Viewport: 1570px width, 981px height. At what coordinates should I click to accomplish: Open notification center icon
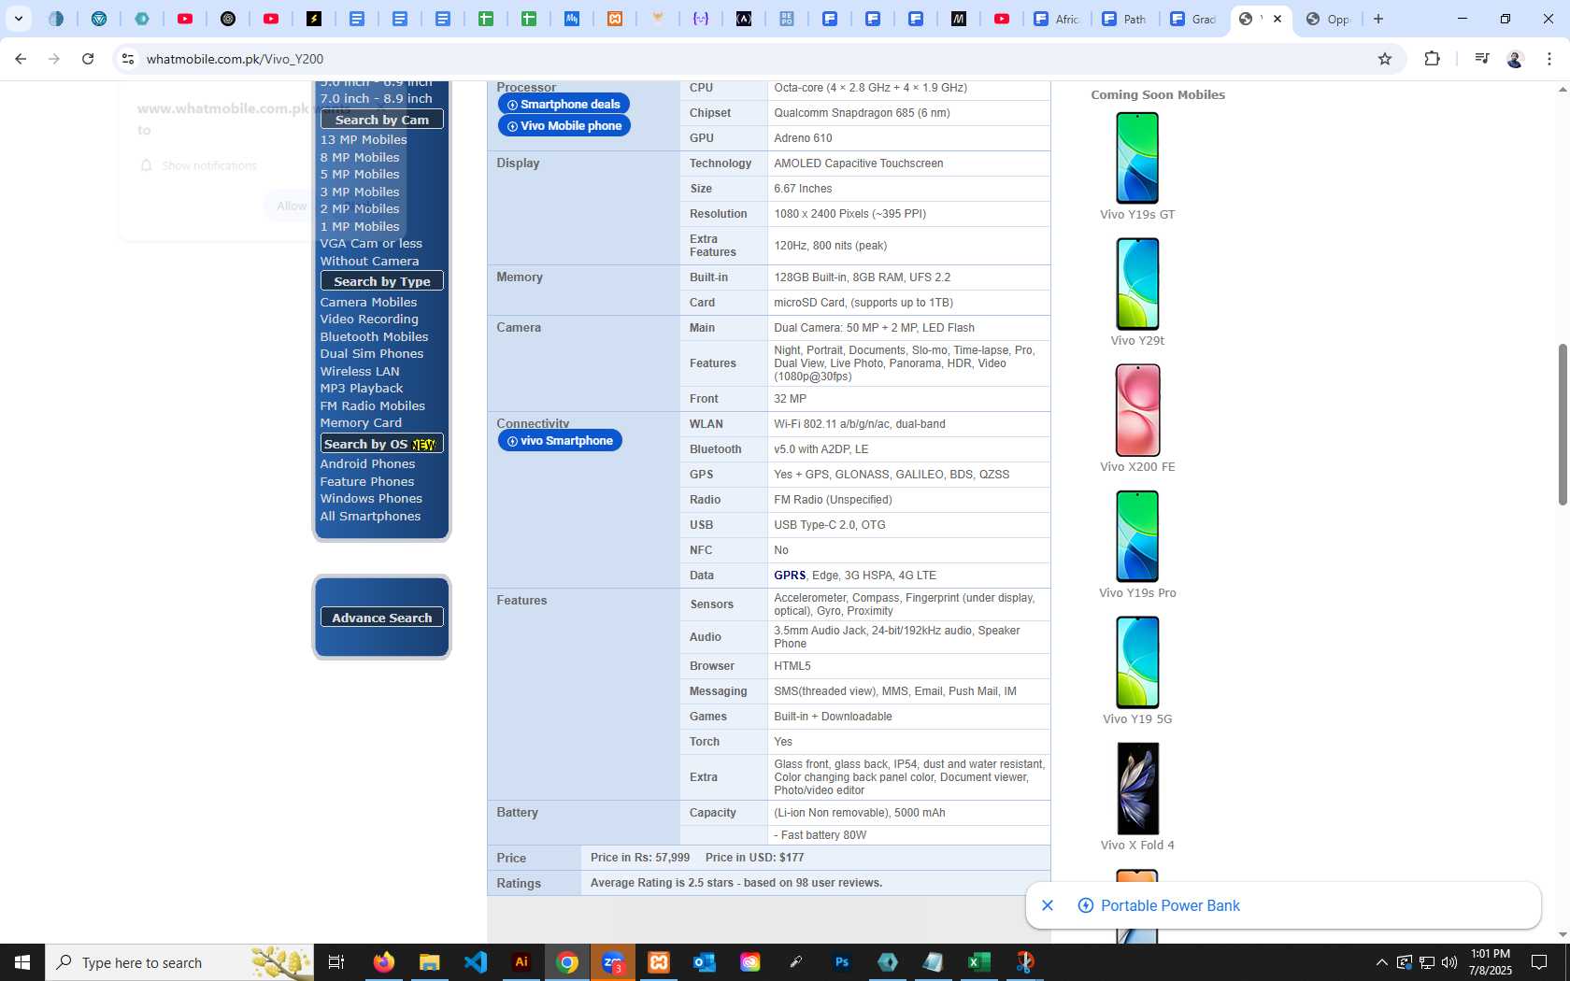pyautogui.click(x=1539, y=962)
